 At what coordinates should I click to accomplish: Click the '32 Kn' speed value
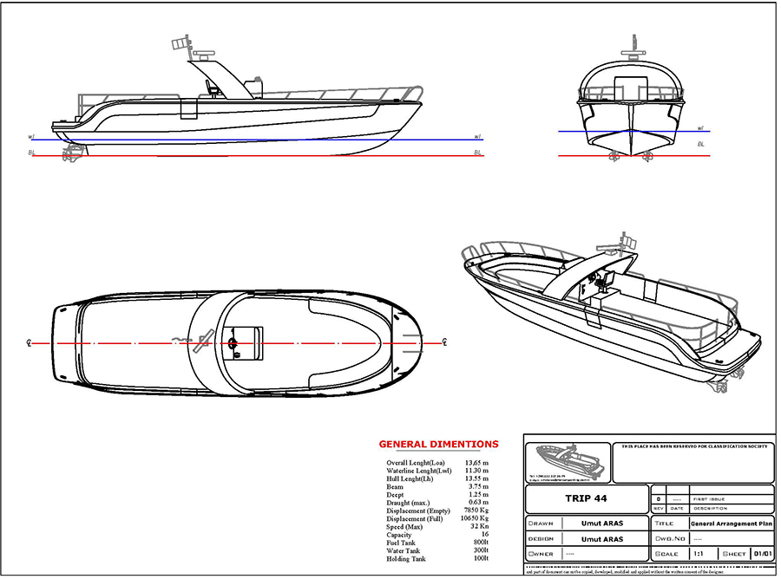[480, 527]
